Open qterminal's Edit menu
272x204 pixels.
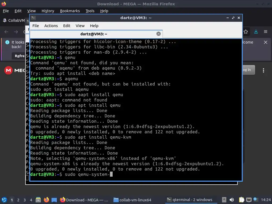[67, 26]
